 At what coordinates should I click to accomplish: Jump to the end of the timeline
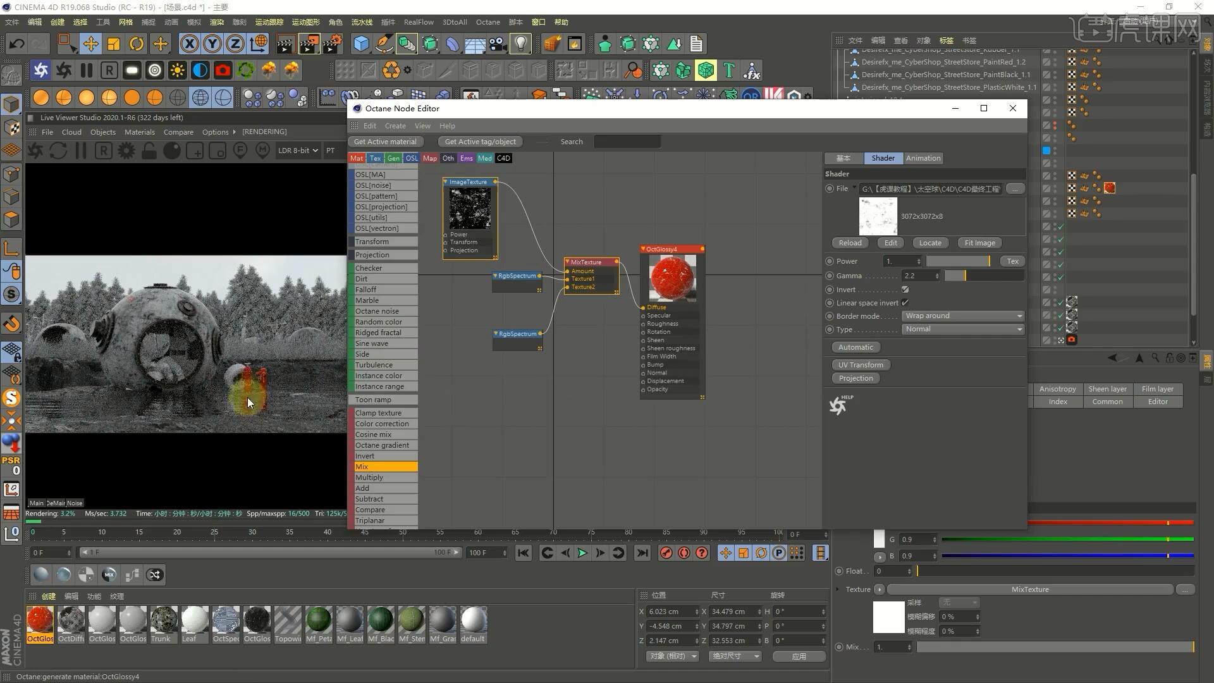(x=642, y=553)
